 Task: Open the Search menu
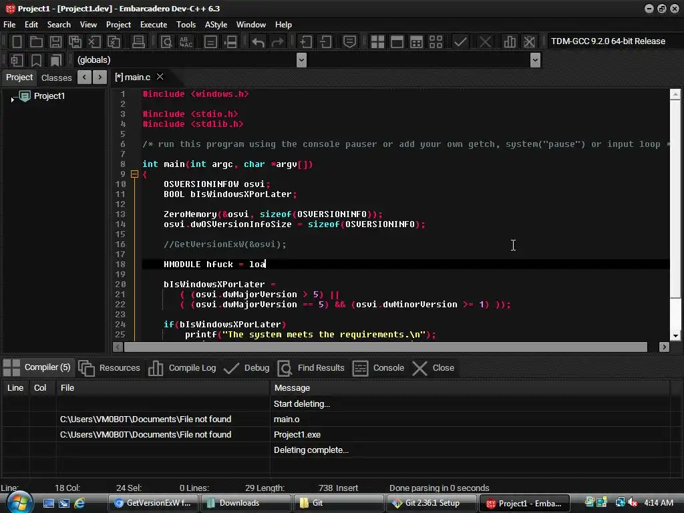click(x=59, y=25)
